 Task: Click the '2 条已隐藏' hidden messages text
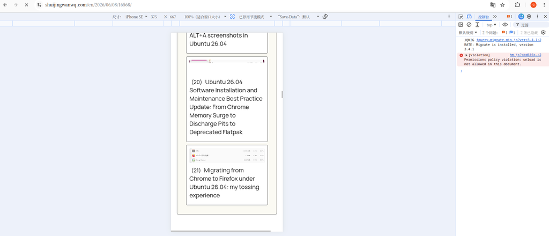point(529,33)
